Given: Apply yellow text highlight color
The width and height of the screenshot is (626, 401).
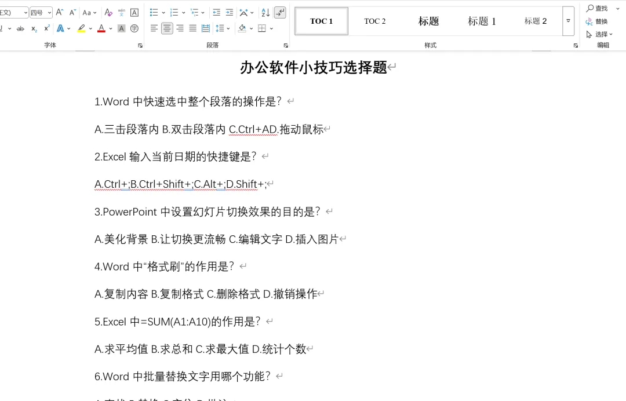Looking at the screenshot, I should [82, 28].
